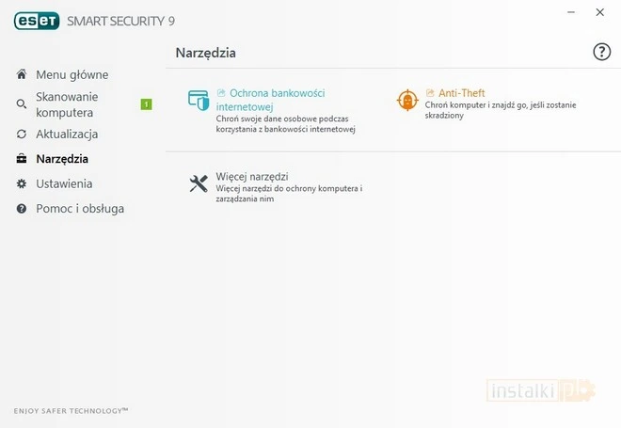Click the Skanowanie komputera magnifier icon
The width and height of the screenshot is (621, 428).
(x=22, y=104)
